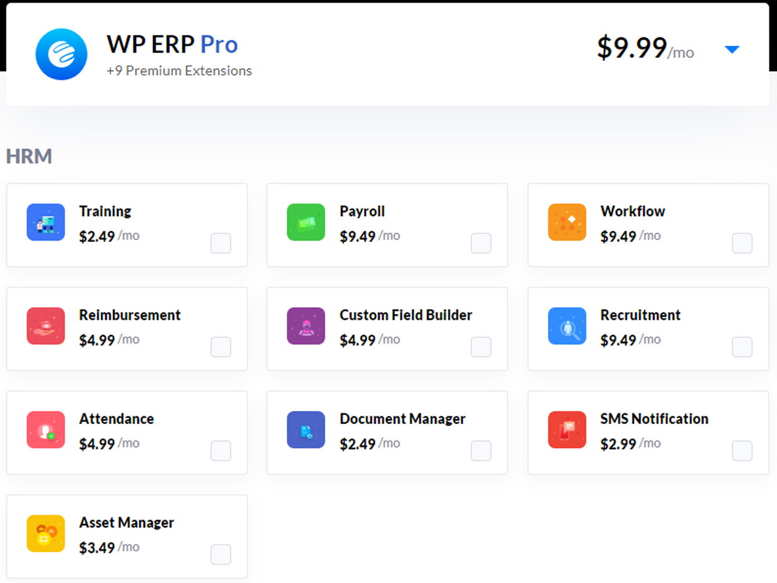Click the Workflow extension name
The width and height of the screenshot is (777, 583).
633,211
